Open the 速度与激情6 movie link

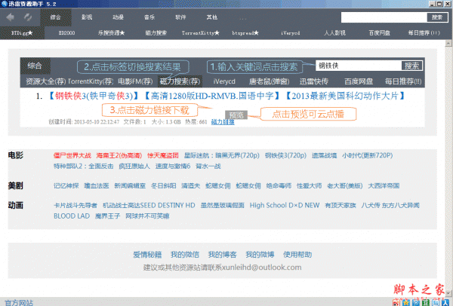click(x=173, y=166)
